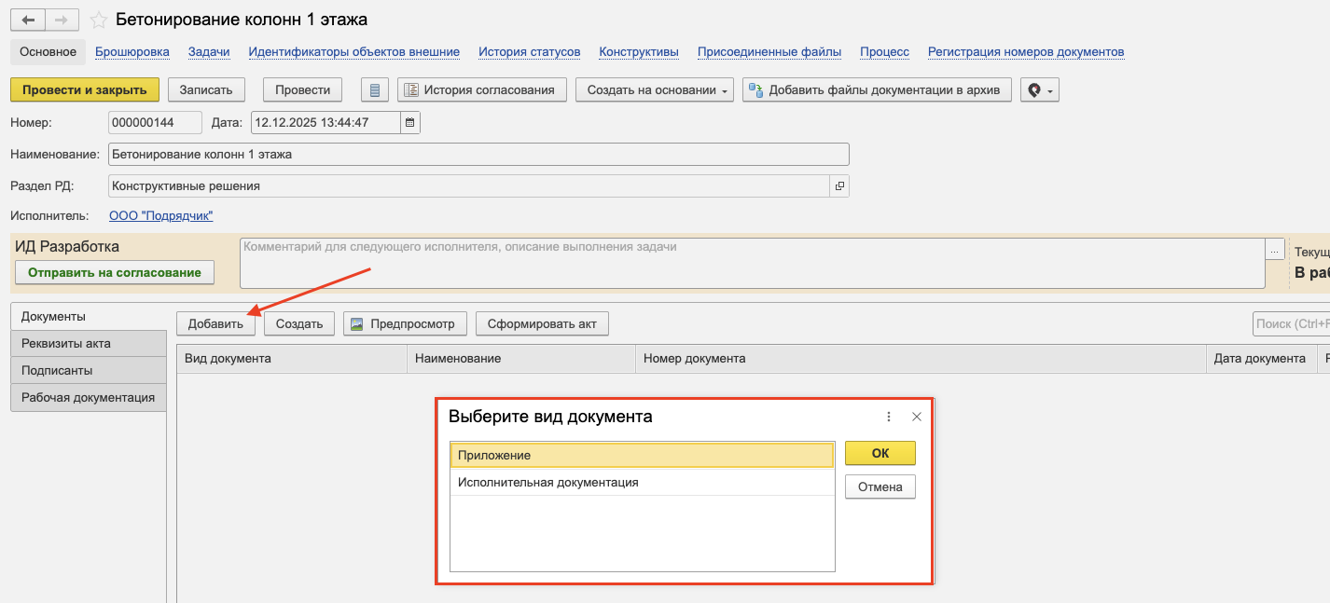Click the forward navigation arrow

(62, 20)
